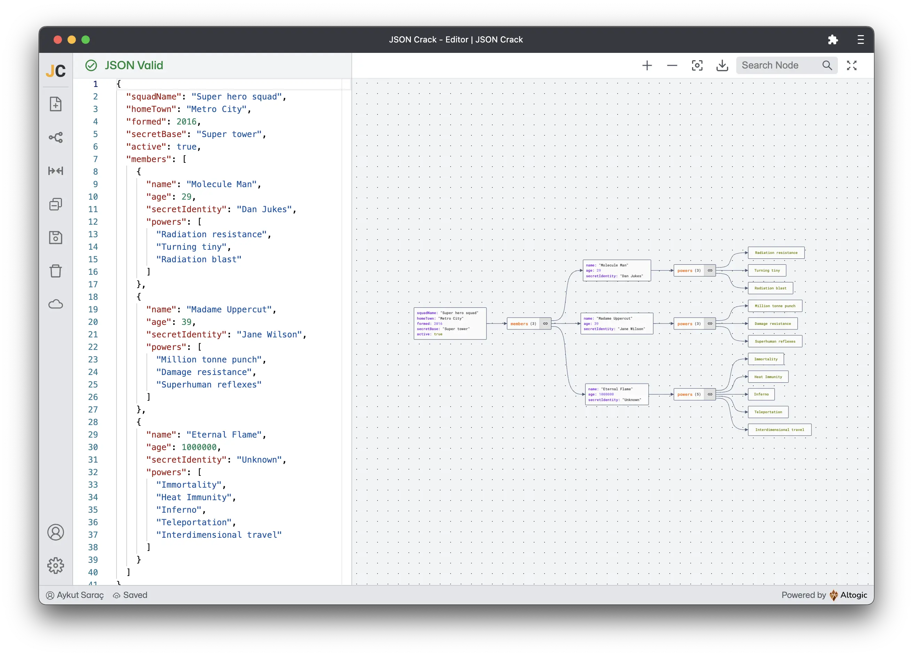Collapse Molecule Man's powers (3) node toggle
The width and height of the screenshot is (913, 656).
coord(710,271)
